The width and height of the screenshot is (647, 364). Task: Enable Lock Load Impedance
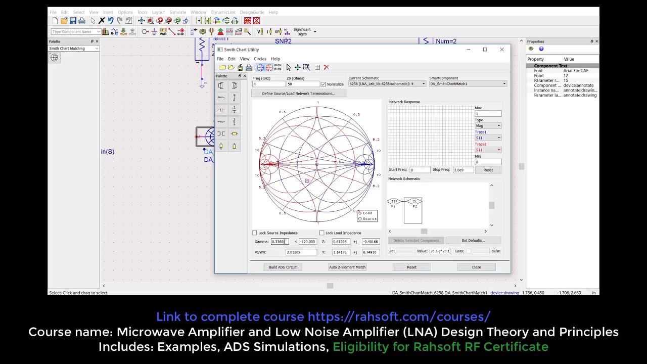(x=321, y=233)
